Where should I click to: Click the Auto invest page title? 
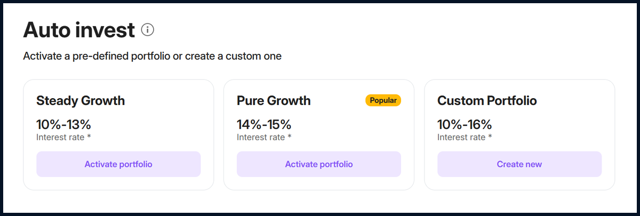[79, 30]
